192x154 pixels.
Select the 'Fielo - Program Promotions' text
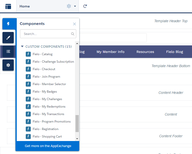click(52, 122)
